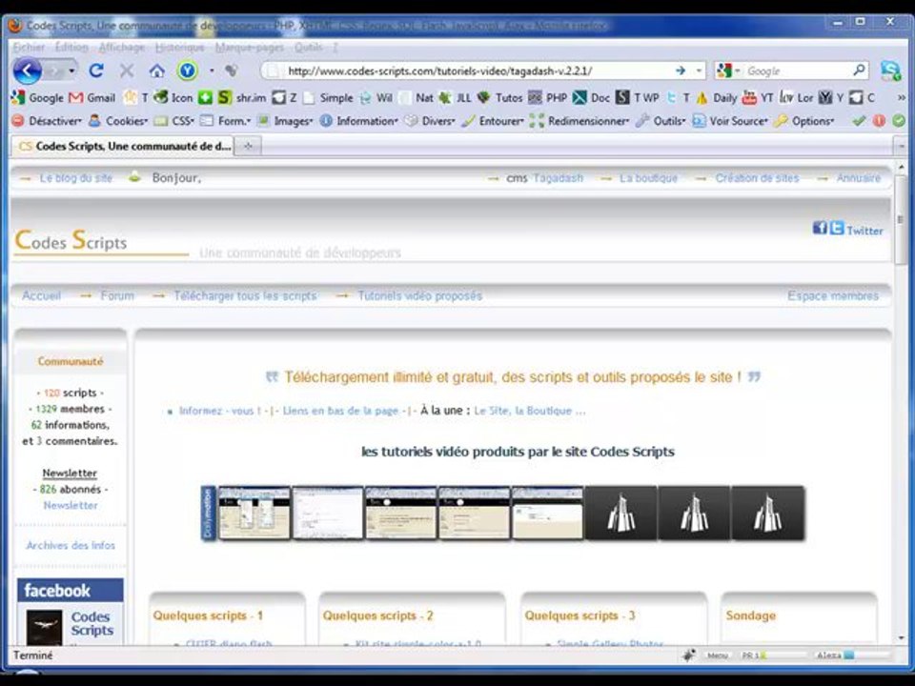Open the Gmail bookmark
Screen dimensions: 915x686
(x=92, y=97)
